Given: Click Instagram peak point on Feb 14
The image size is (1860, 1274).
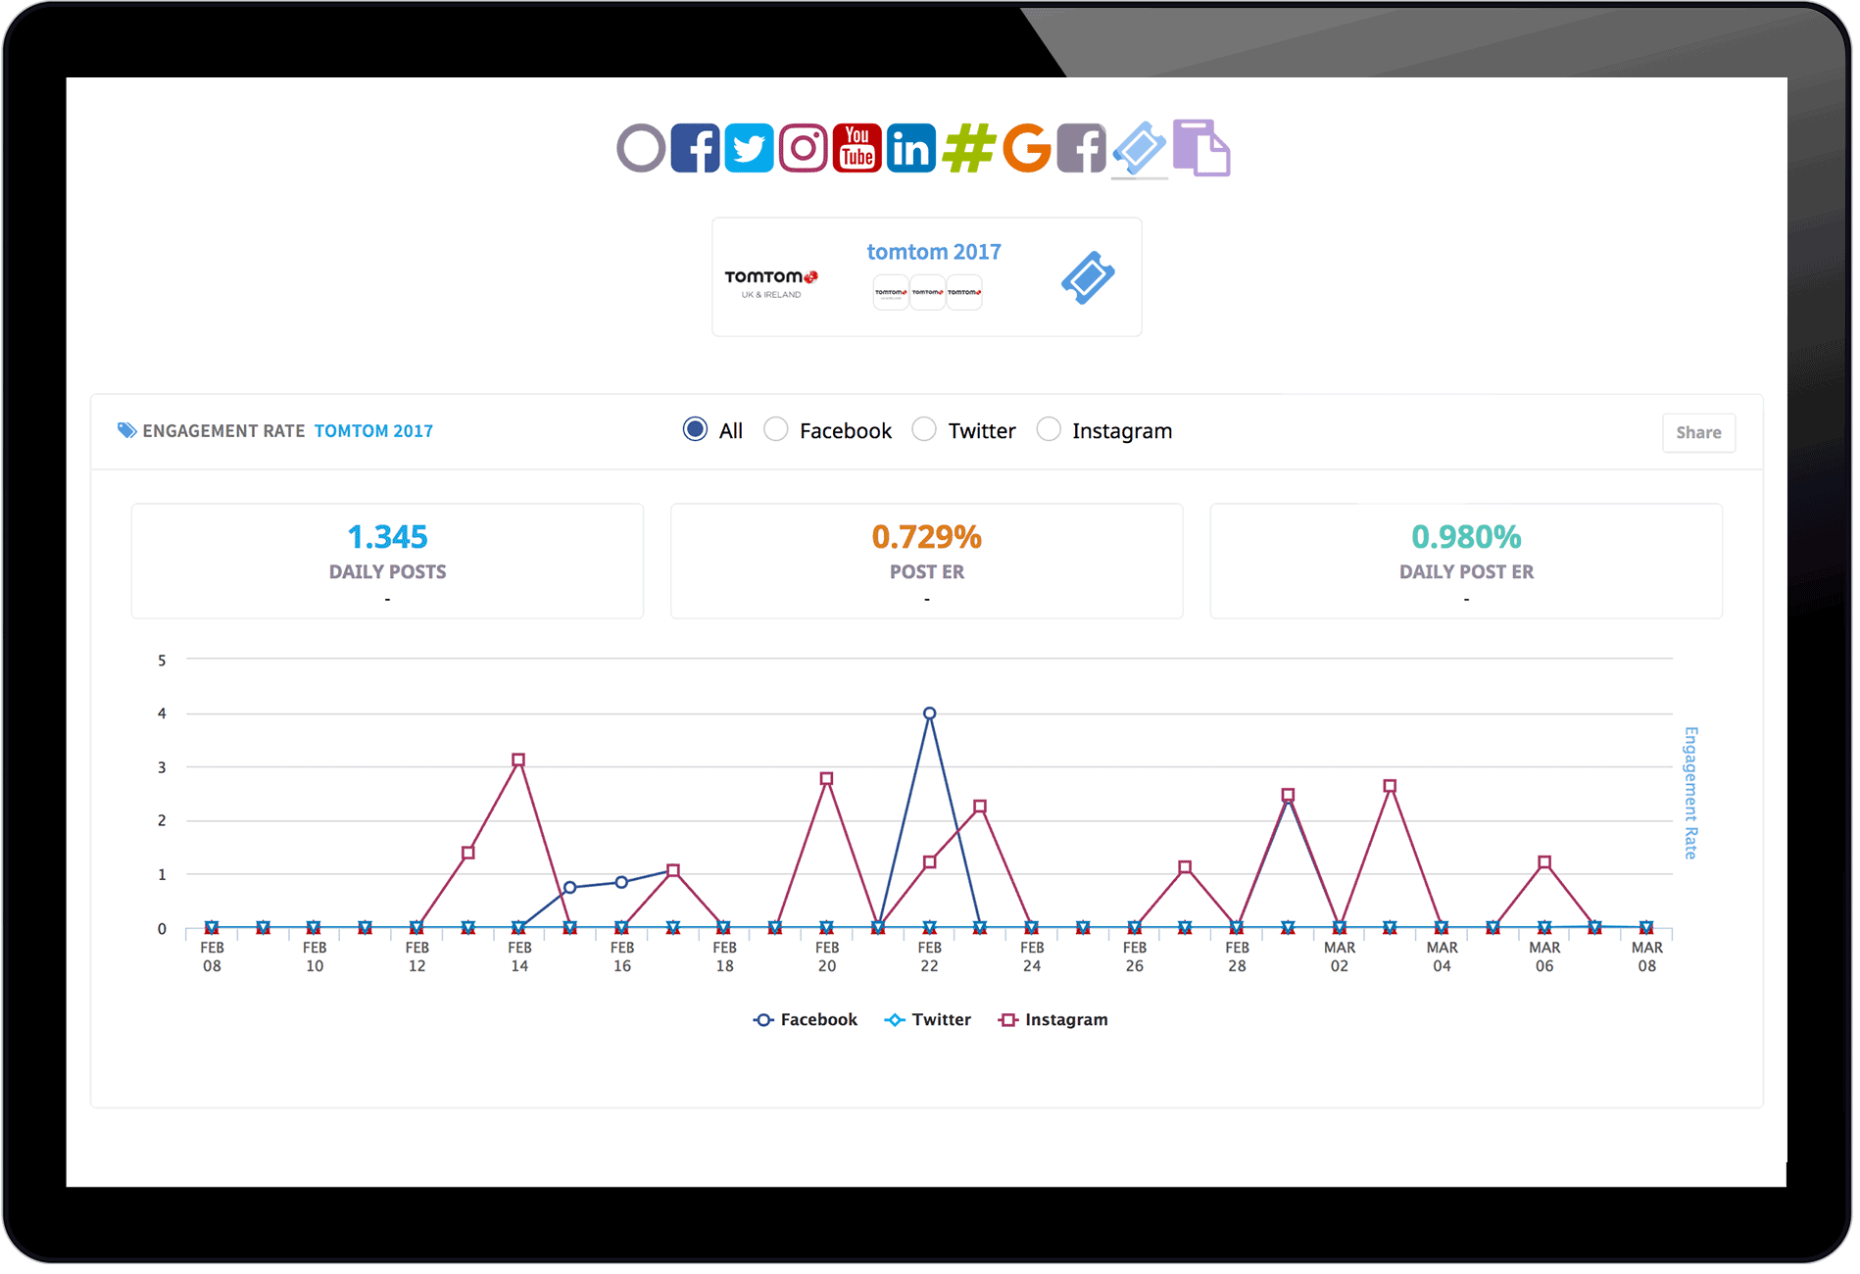Looking at the screenshot, I should pos(519,759).
